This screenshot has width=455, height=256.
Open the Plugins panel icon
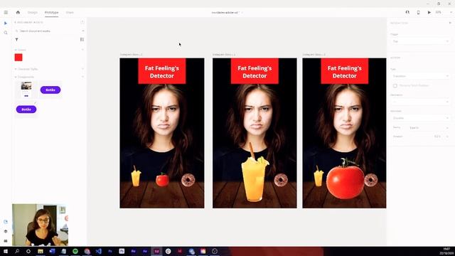point(6,241)
